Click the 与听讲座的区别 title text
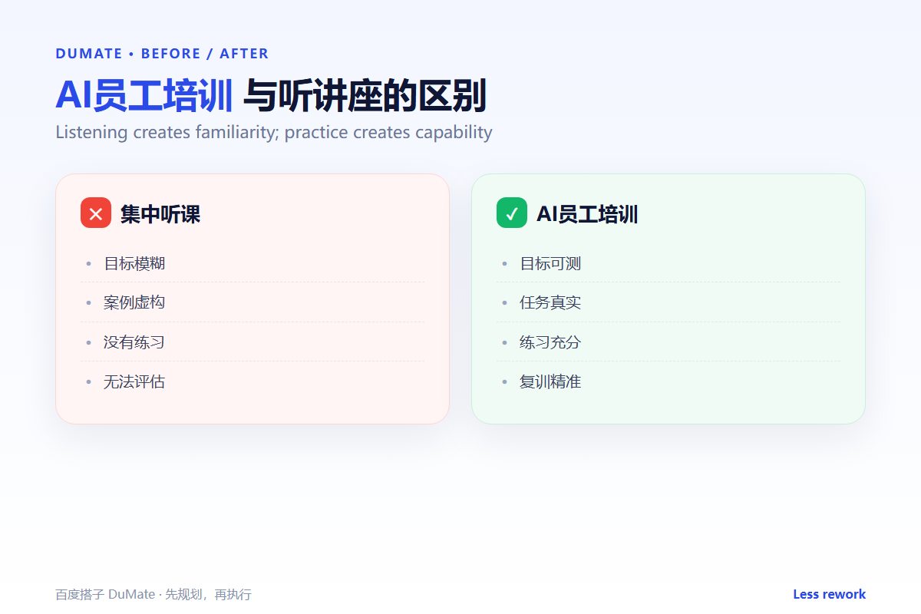921x614 pixels. 365,97
